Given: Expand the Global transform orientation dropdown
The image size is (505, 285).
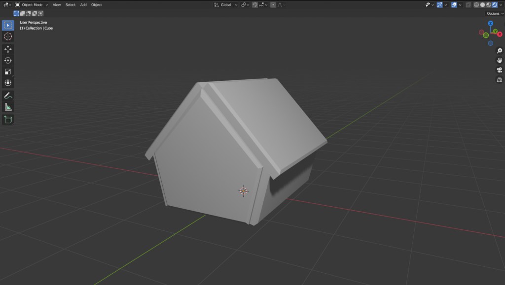Looking at the screenshot, I should (226, 5).
